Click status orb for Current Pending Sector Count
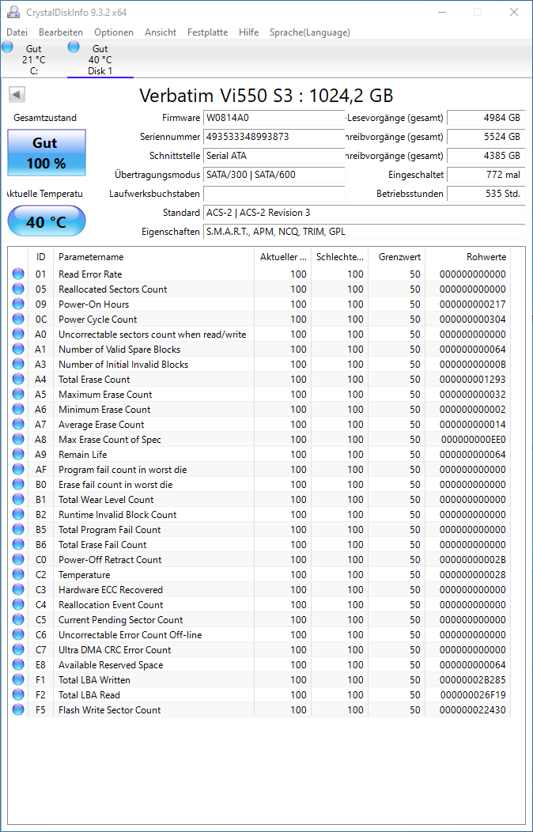The width and height of the screenshot is (533, 832). [x=18, y=620]
